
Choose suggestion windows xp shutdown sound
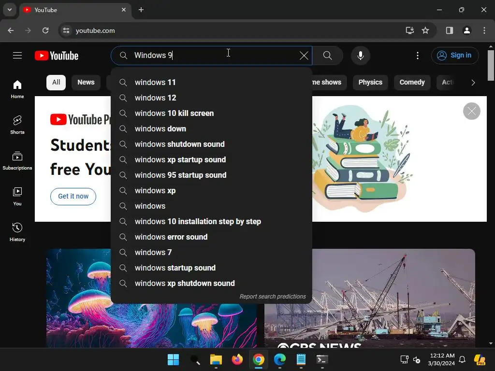pos(212,283)
